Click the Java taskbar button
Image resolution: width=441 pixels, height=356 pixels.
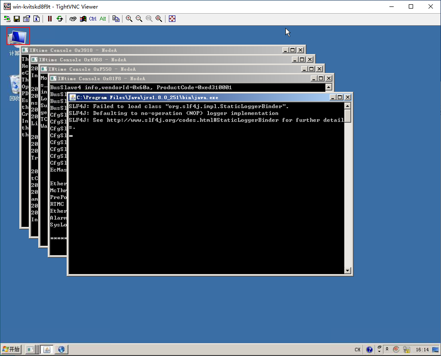pos(47,349)
